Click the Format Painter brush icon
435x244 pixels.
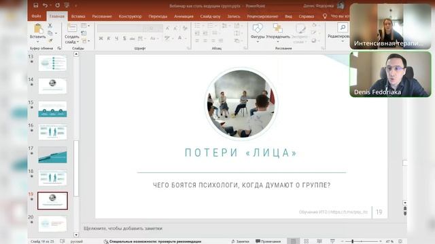50,41
